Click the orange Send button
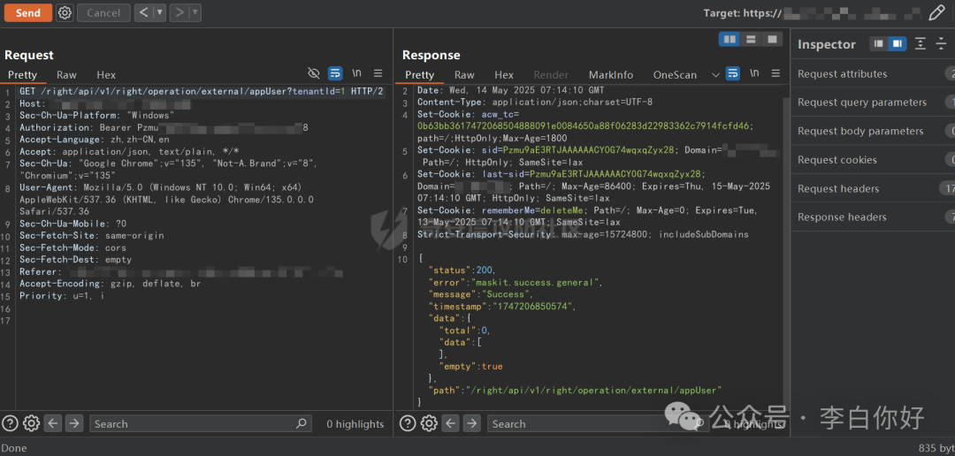This screenshot has height=456, width=955. click(28, 12)
